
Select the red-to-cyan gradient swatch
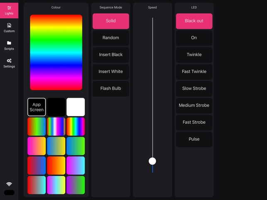click(x=37, y=185)
